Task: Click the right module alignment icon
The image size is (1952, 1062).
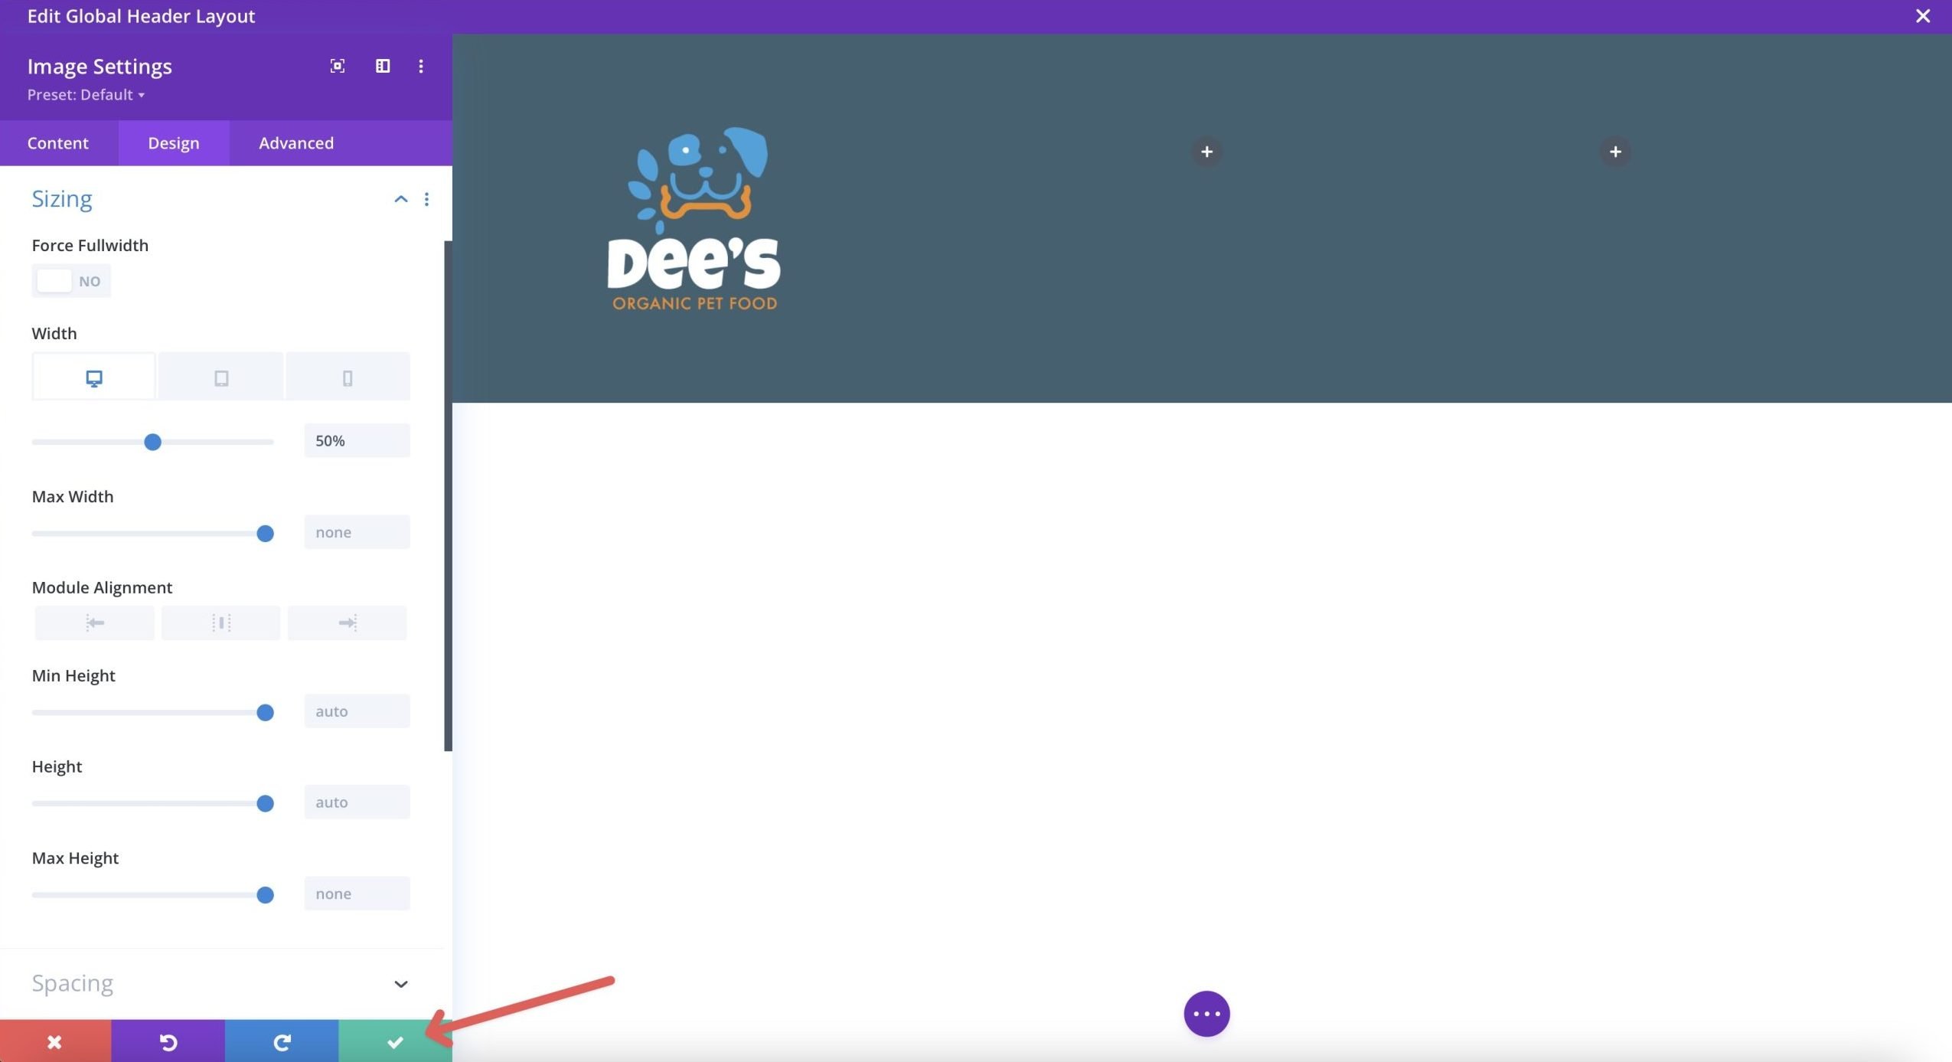Action: pyautogui.click(x=345, y=621)
